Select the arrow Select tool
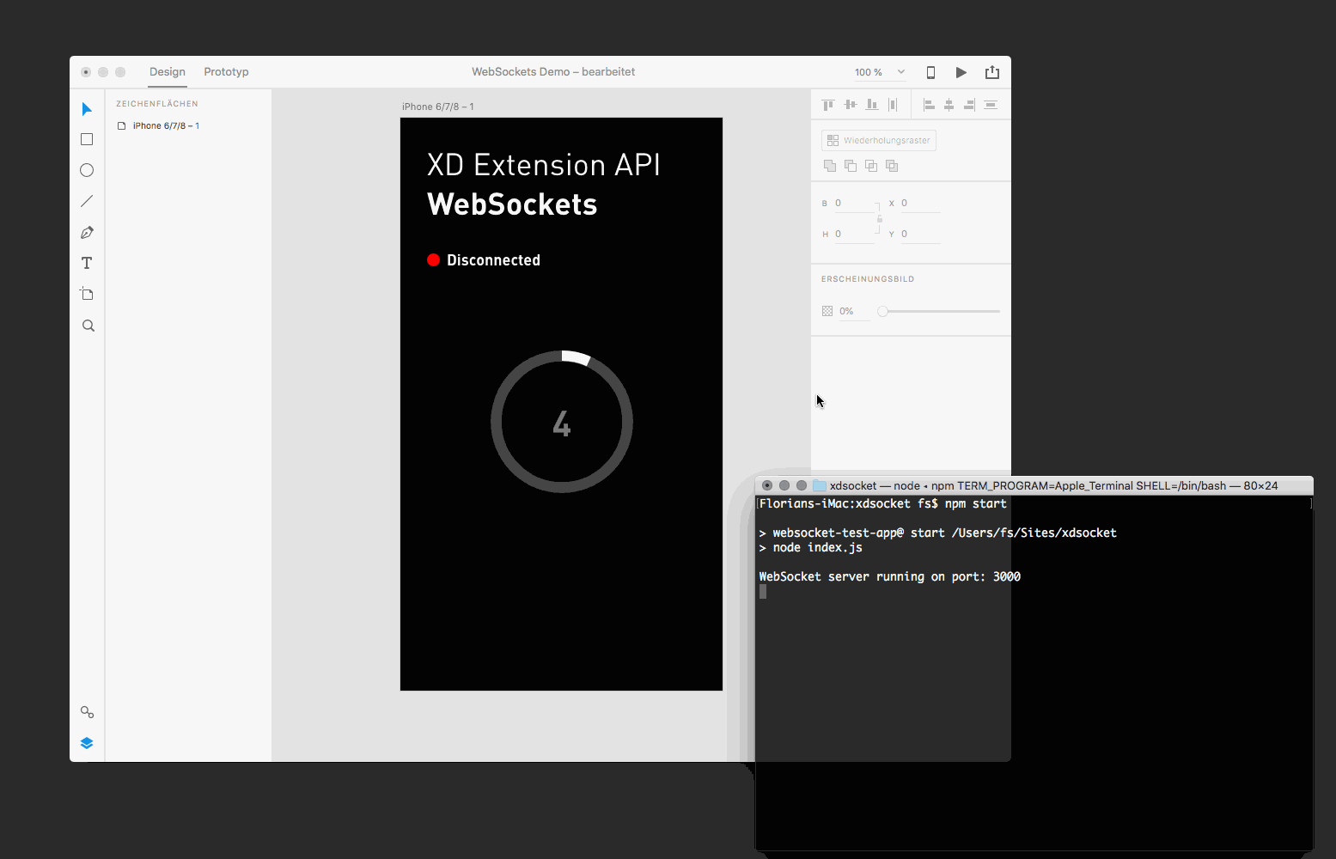Viewport: 1336px width, 859px height. [87, 109]
